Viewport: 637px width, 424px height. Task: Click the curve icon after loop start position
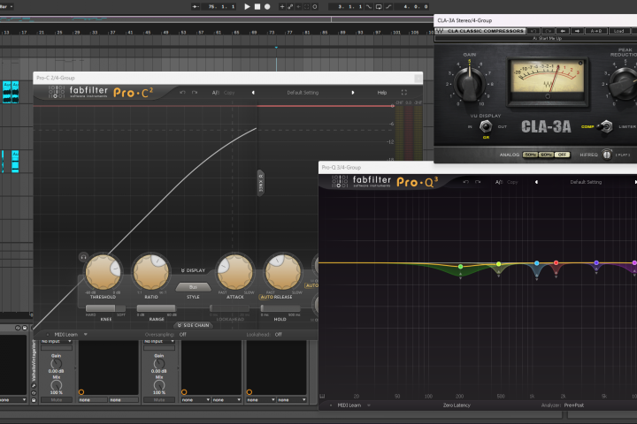tap(369, 6)
